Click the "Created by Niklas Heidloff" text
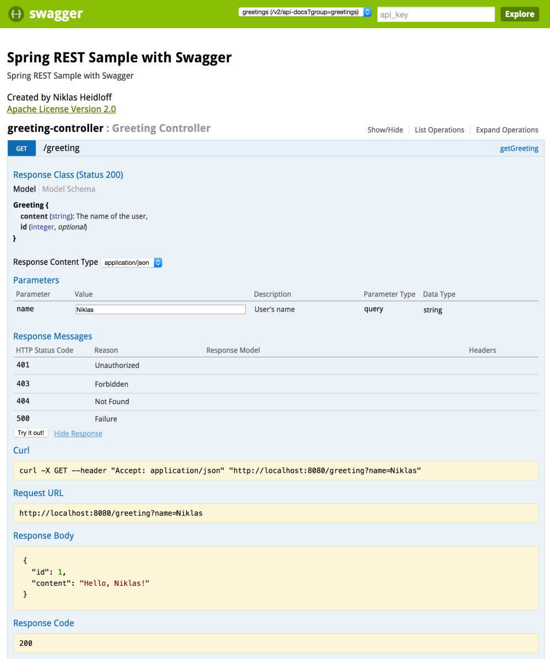 coord(59,97)
